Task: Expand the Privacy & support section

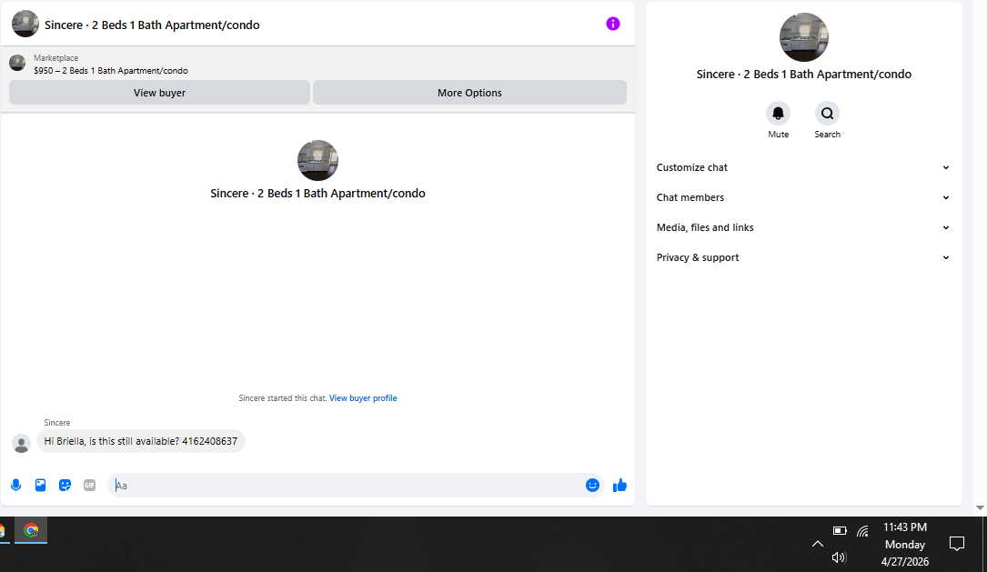Action: coord(803,257)
